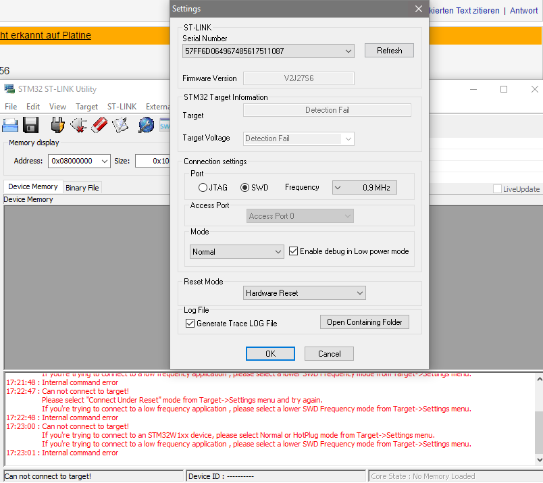This screenshot has width=543, height=483.
Task: Click log entry '17:23:01 : Internal command error'
Action: tap(62, 453)
